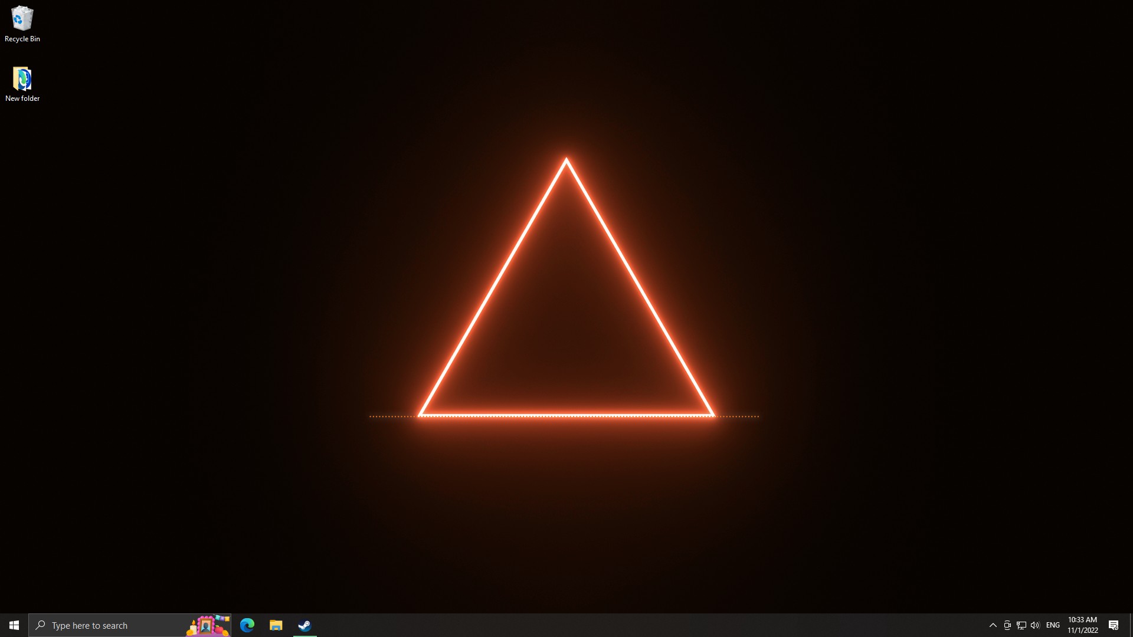Image resolution: width=1133 pixels, height=637 pixels.
Task: Open network status tray icon
Action: pos(1021,625)
